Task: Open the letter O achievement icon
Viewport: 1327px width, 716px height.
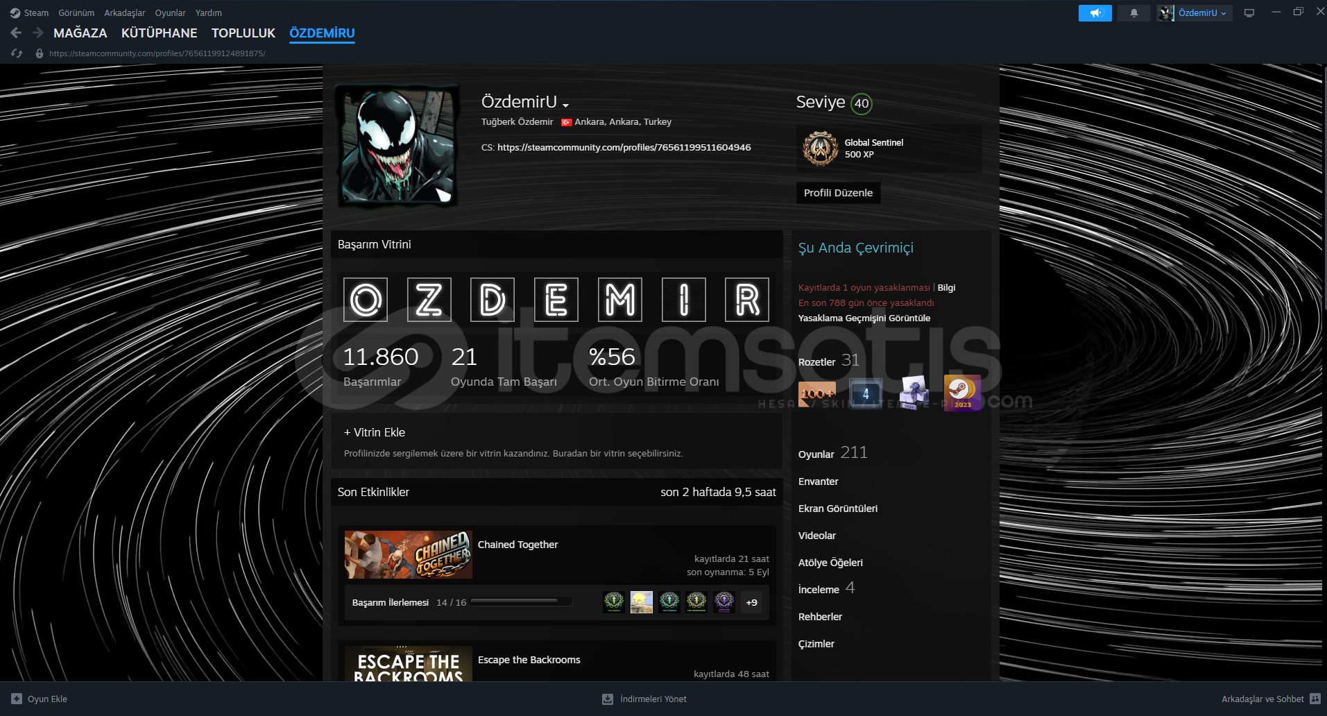Action: [366, 300]
